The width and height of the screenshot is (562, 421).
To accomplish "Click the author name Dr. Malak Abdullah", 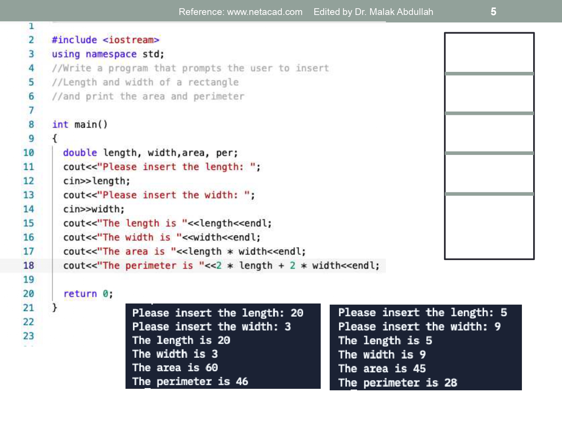I will click(x=393, y=12).
